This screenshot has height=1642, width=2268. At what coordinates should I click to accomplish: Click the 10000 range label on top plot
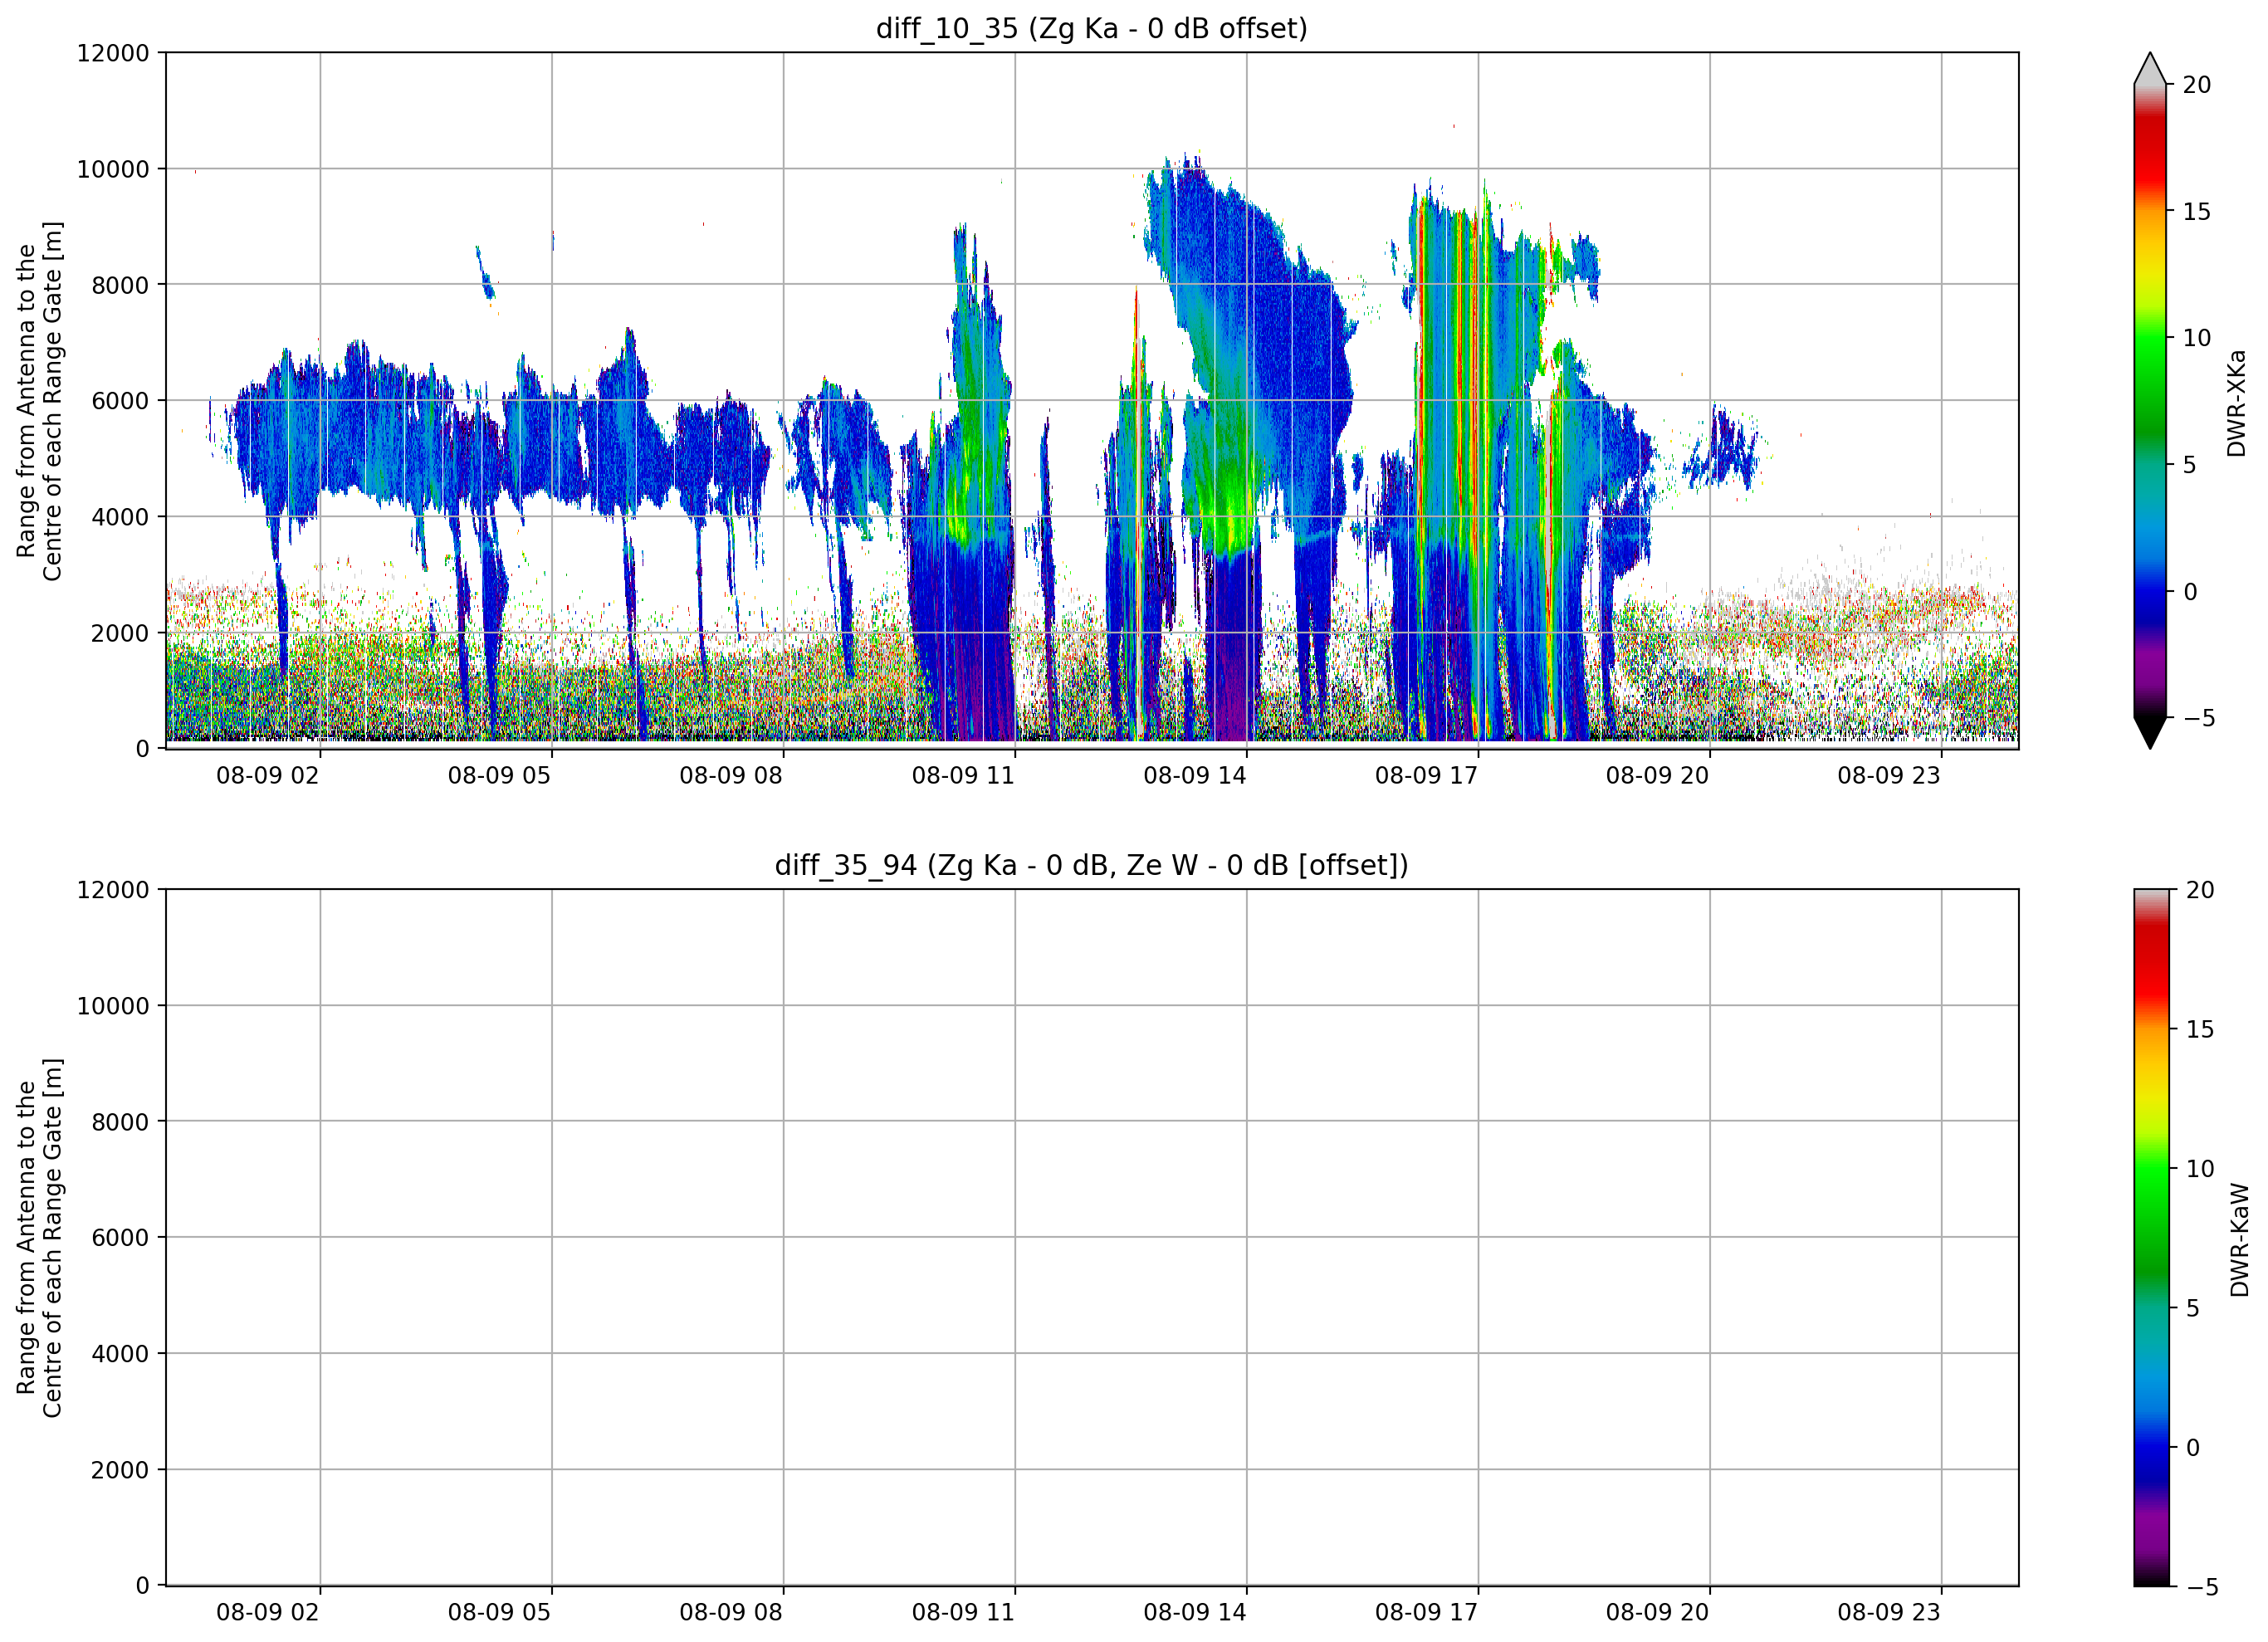click(x=113, y=169)
